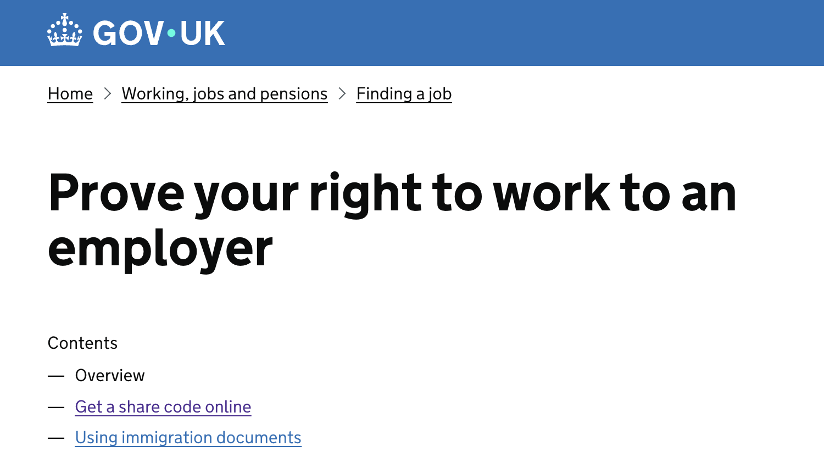The height and width of the screenshot is (457, 824).
Task: Click the Contents label
Action: tap(82, 343)
